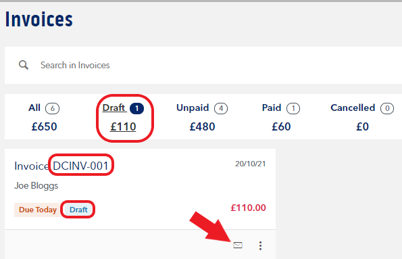Click inside the Search in Invoices field

203,65
